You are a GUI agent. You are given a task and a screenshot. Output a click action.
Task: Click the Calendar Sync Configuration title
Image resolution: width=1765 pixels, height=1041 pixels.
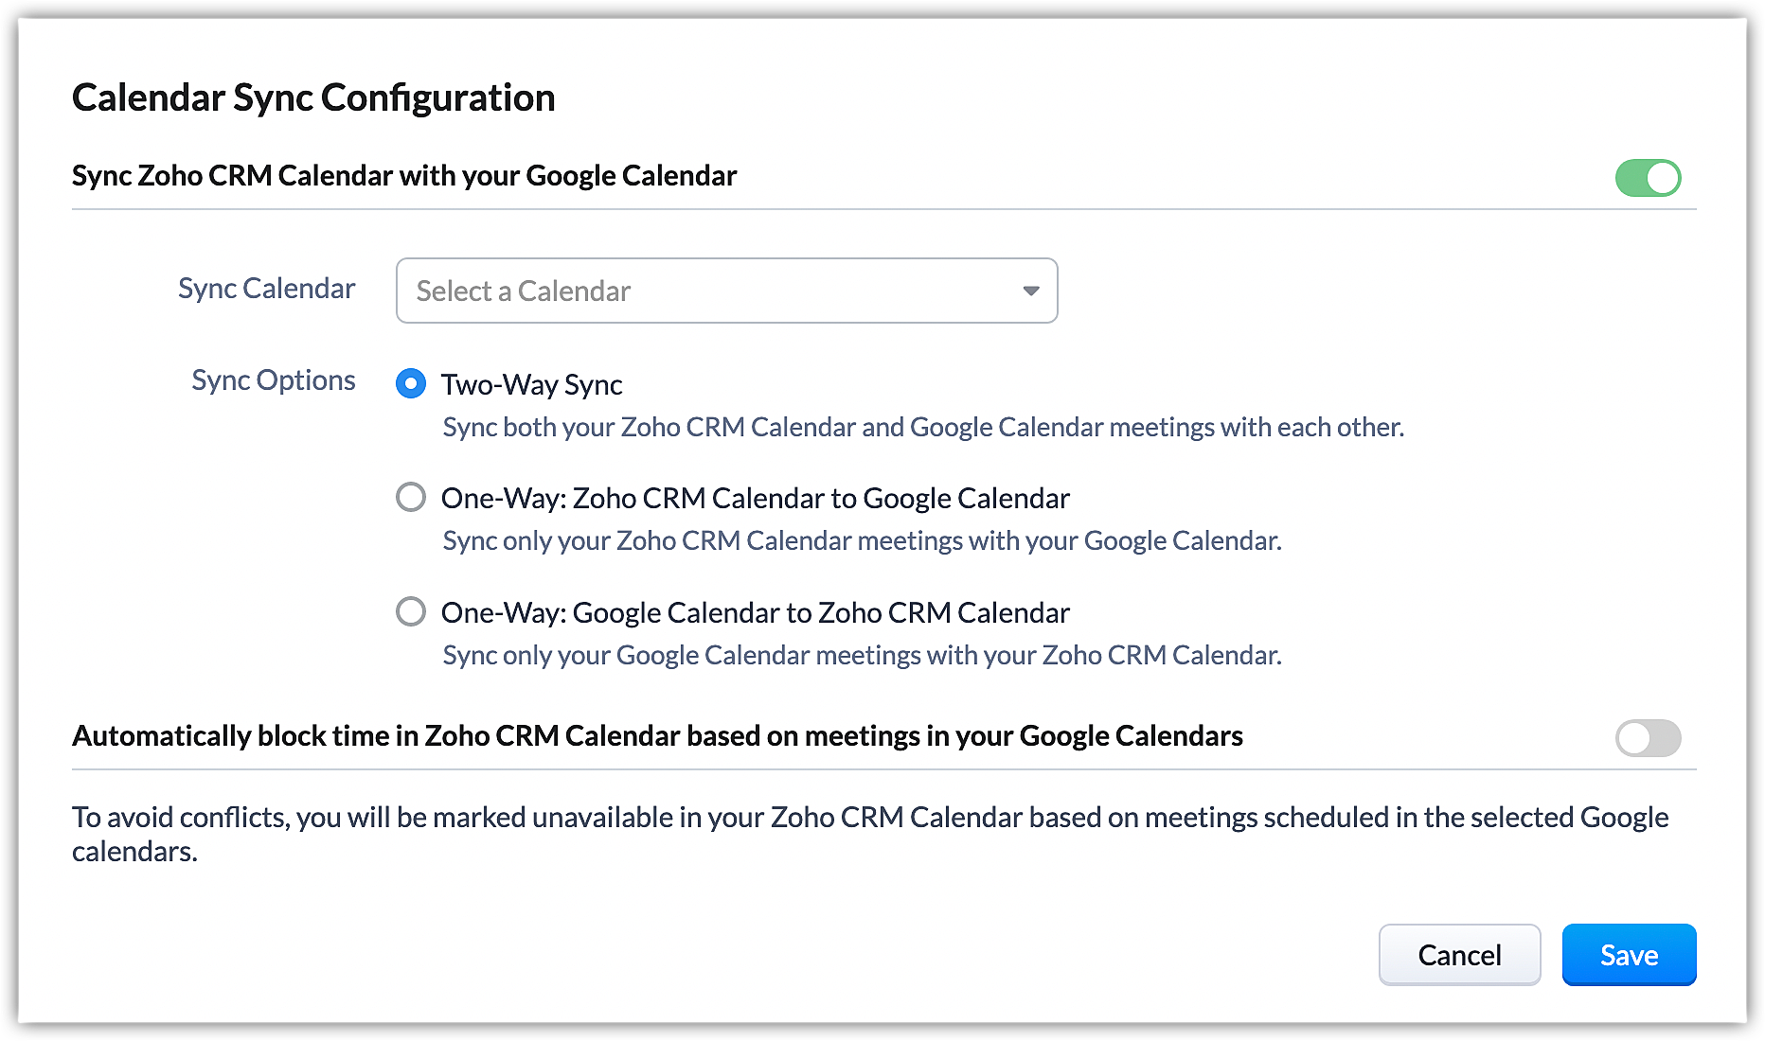313,97
